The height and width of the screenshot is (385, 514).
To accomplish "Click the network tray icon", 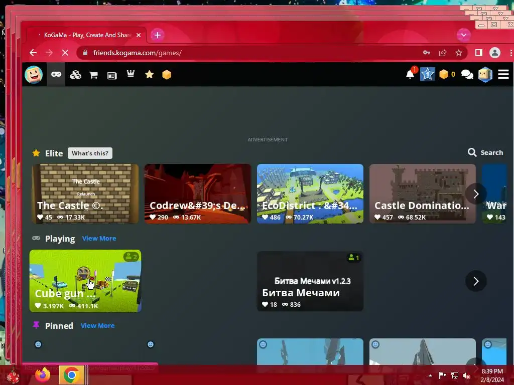I will tap(455, 375).
